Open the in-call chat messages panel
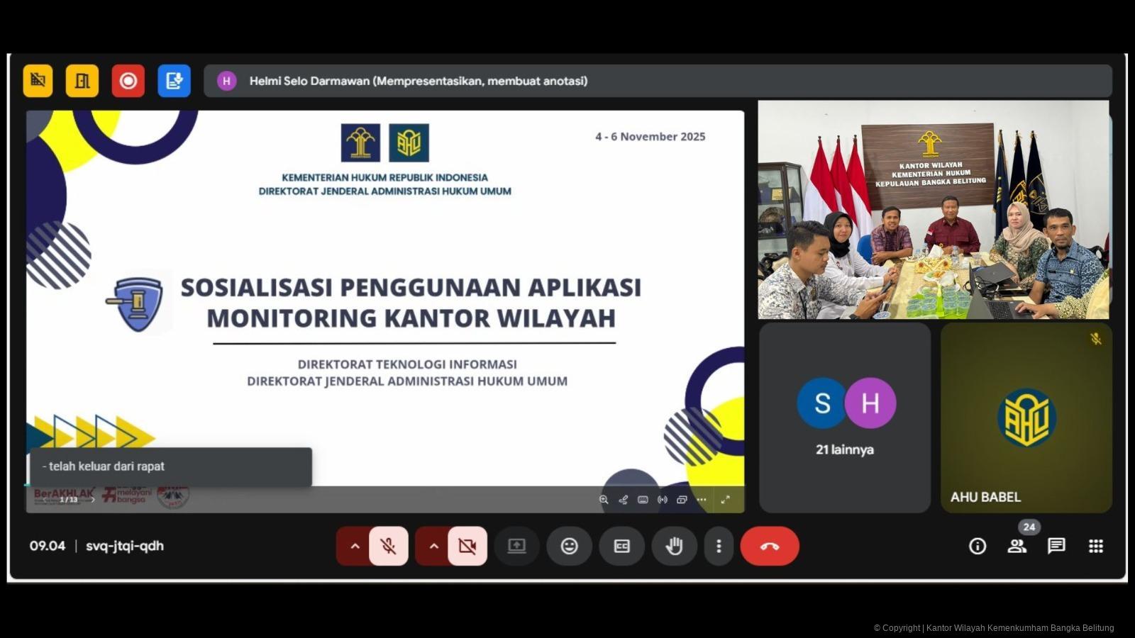This screenshot has height=638, width=1135. click(1056, 546)
